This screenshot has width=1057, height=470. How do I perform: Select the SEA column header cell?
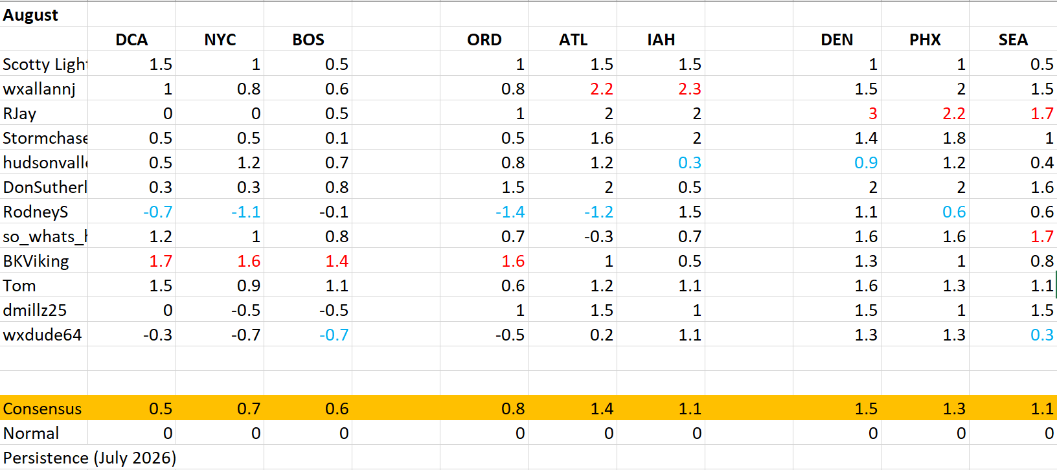(x=1013, y=39)
